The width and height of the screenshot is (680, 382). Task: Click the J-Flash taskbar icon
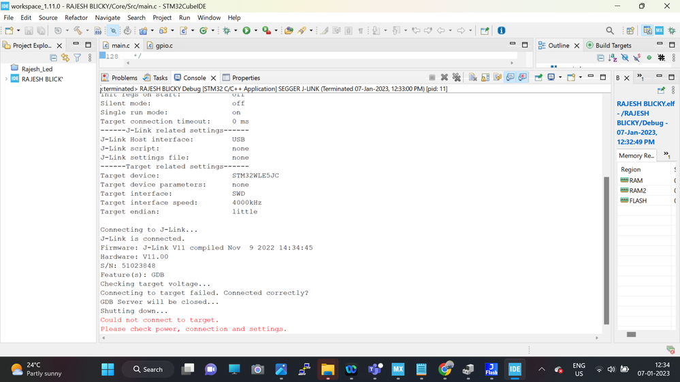pos(491,369)
